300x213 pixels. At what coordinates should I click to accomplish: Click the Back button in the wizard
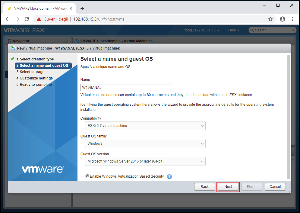(x=205, y=187)
